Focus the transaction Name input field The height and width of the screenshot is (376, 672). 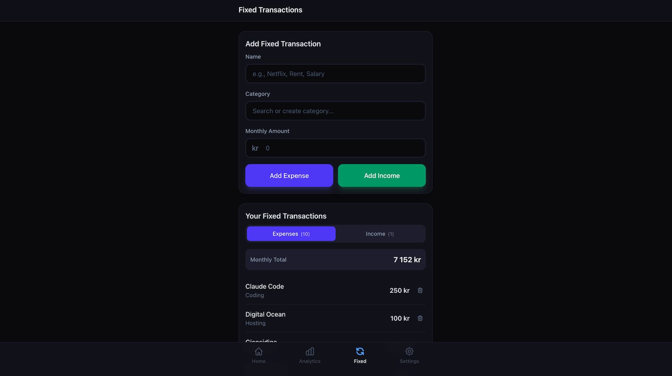pos(335,74)
